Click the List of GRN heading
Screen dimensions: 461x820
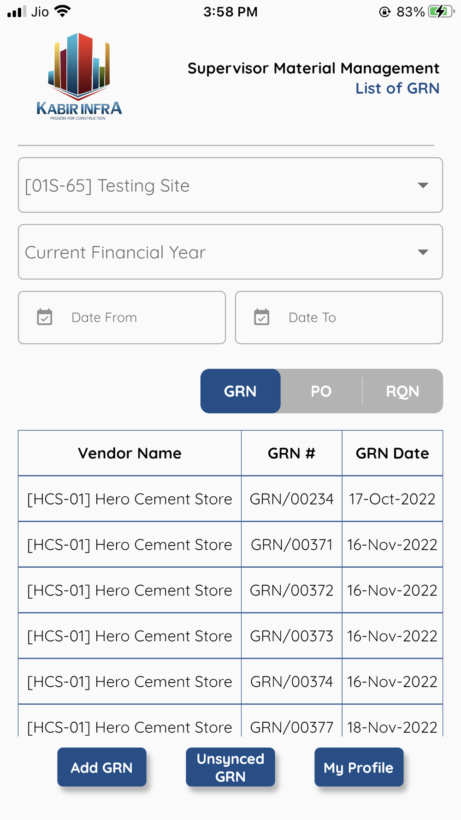click(397, 88)
